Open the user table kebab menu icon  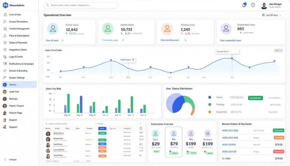pos(137,124)
